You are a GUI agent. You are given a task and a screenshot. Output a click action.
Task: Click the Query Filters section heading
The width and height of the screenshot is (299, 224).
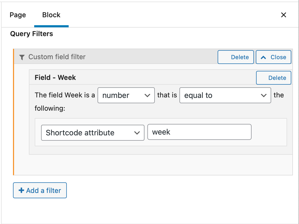coord(32,34)
